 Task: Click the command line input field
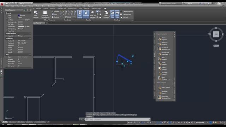(x=118, y=119)
